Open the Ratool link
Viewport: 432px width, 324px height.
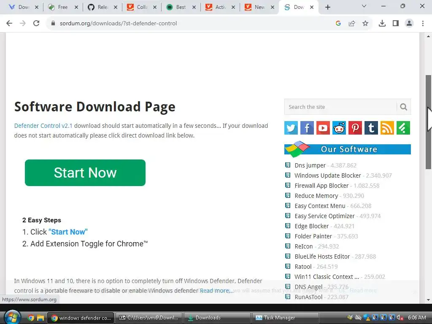(303, 267)
